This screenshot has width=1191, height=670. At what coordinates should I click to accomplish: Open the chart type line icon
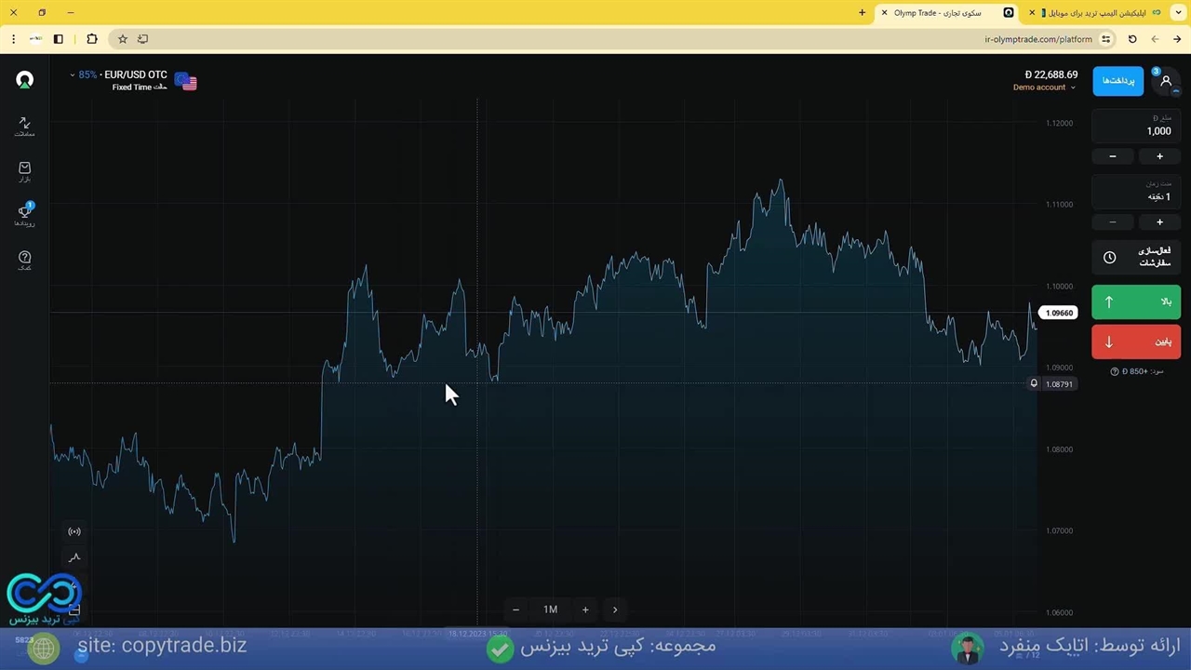(74, 557)
